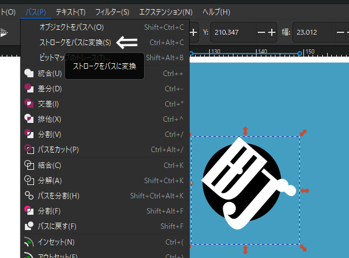Increase the Y value with plus button

pos(272,32)
